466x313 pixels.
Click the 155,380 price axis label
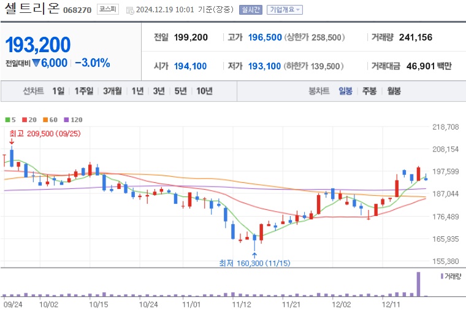coord(446,261)
